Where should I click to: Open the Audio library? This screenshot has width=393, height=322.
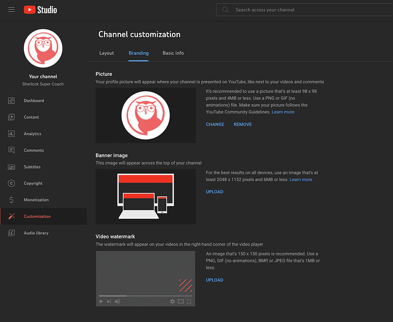click(x=36, y=233)
